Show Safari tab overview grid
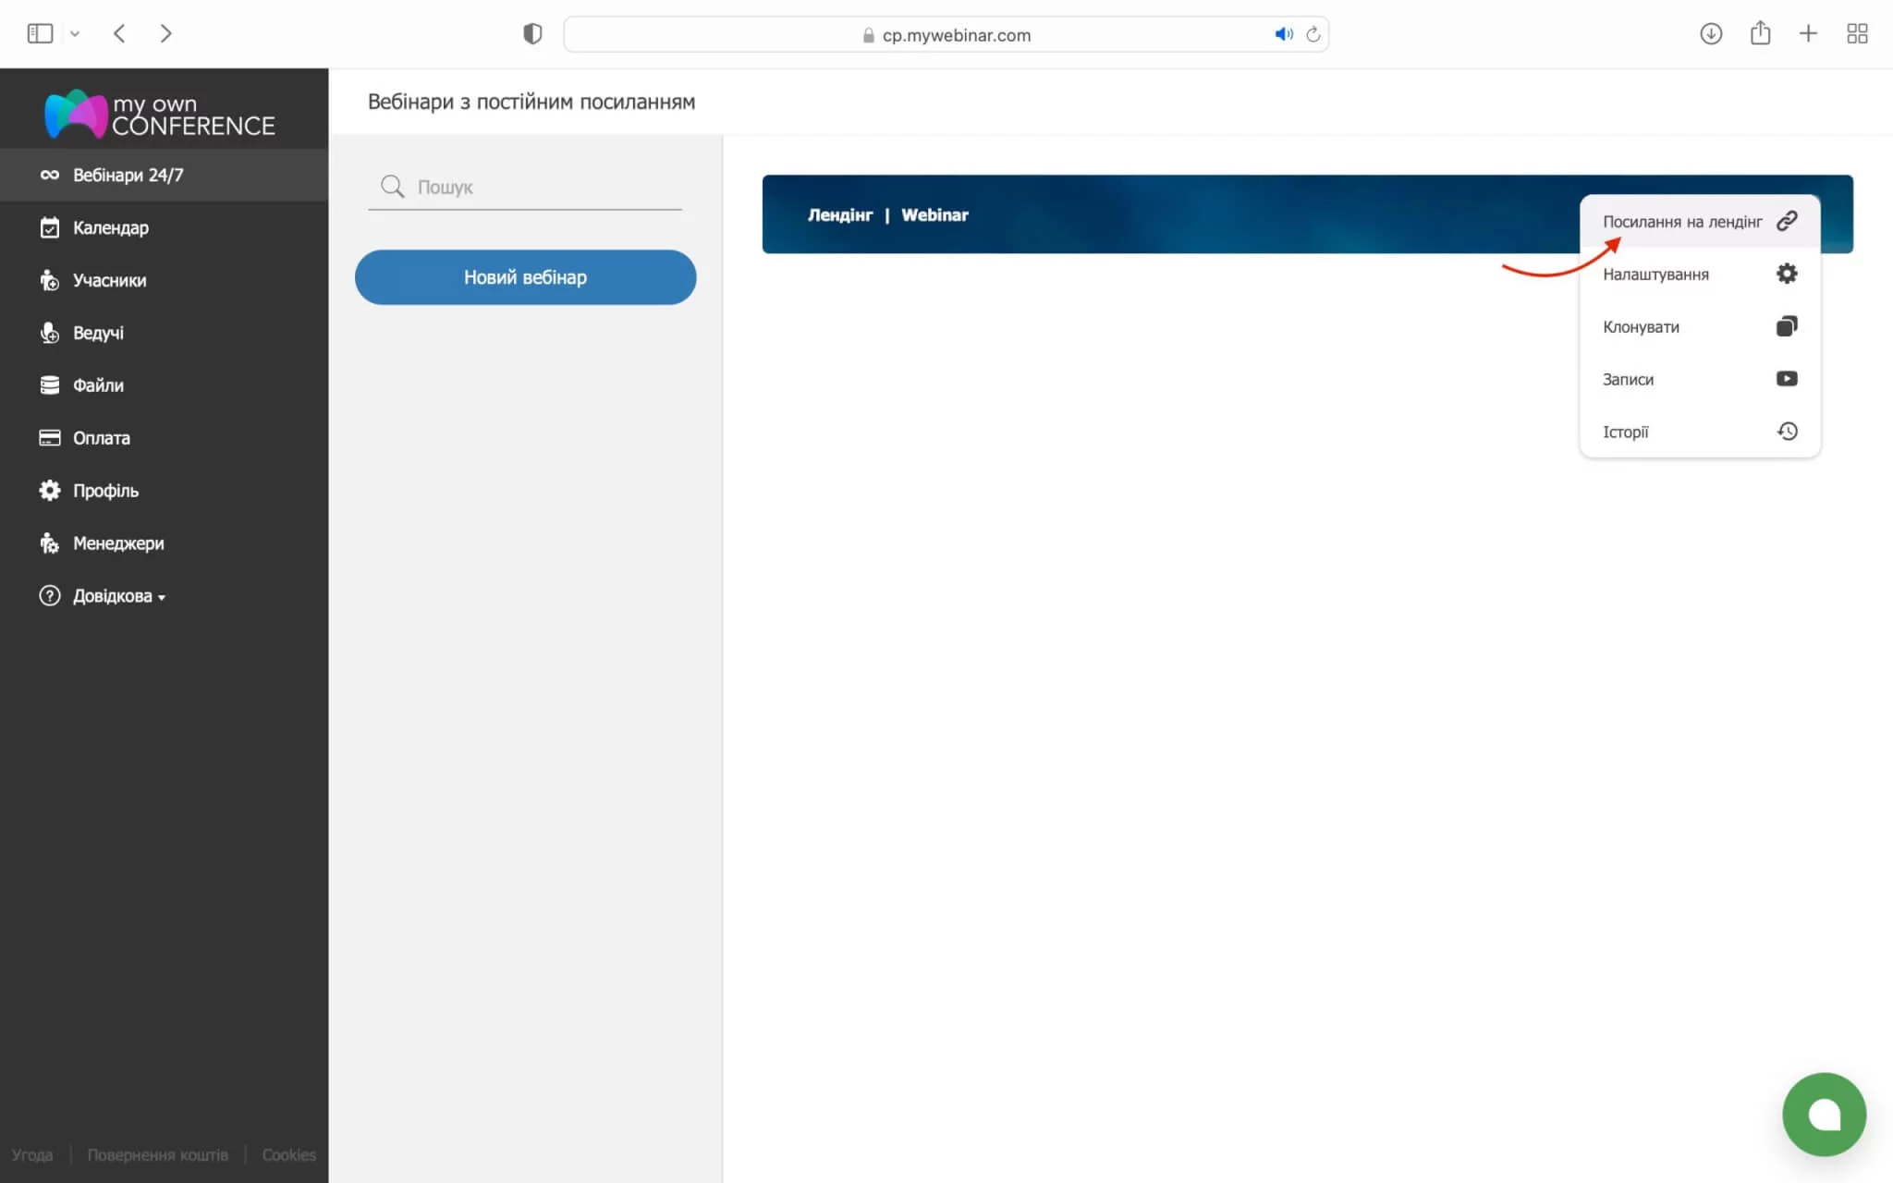 click(x=1857, y=34)
